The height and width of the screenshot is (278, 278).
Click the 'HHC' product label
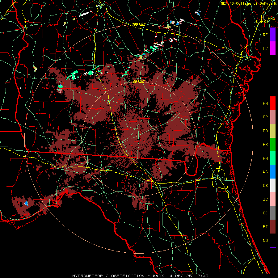pyautogui.click(x=271, y=19)
